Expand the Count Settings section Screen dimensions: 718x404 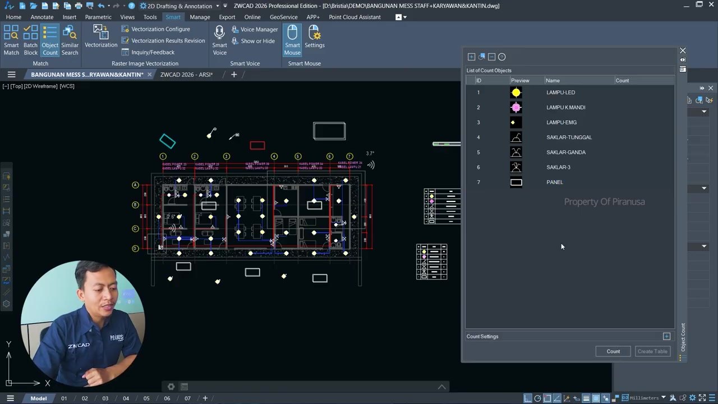666,336
